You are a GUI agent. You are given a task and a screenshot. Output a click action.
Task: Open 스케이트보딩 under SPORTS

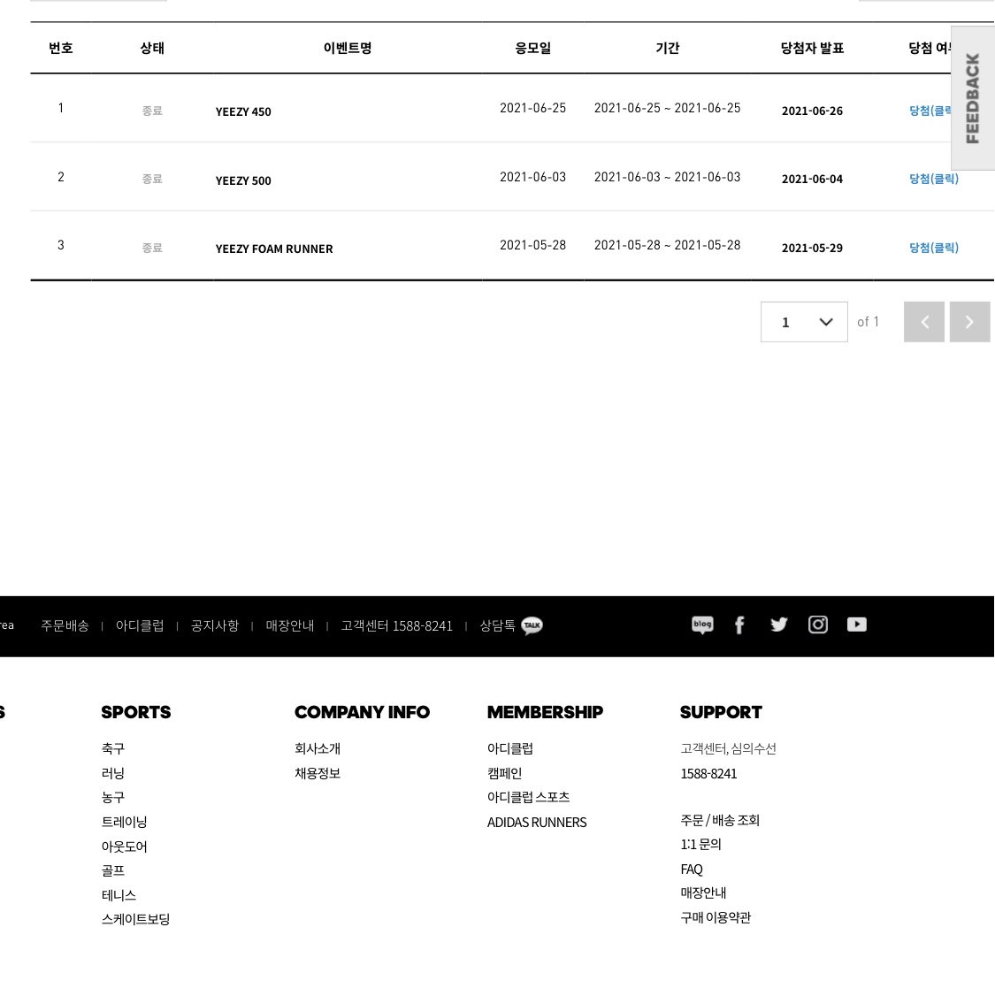[x=136, y=919]
